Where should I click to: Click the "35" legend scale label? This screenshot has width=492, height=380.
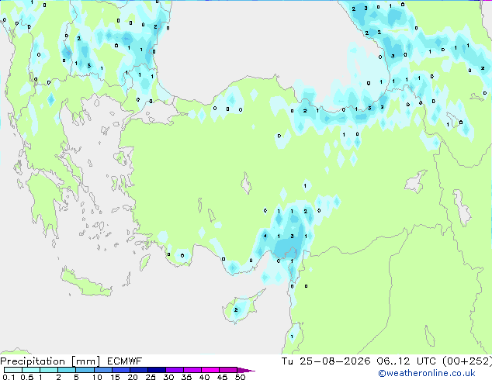(x=186, y=377)
